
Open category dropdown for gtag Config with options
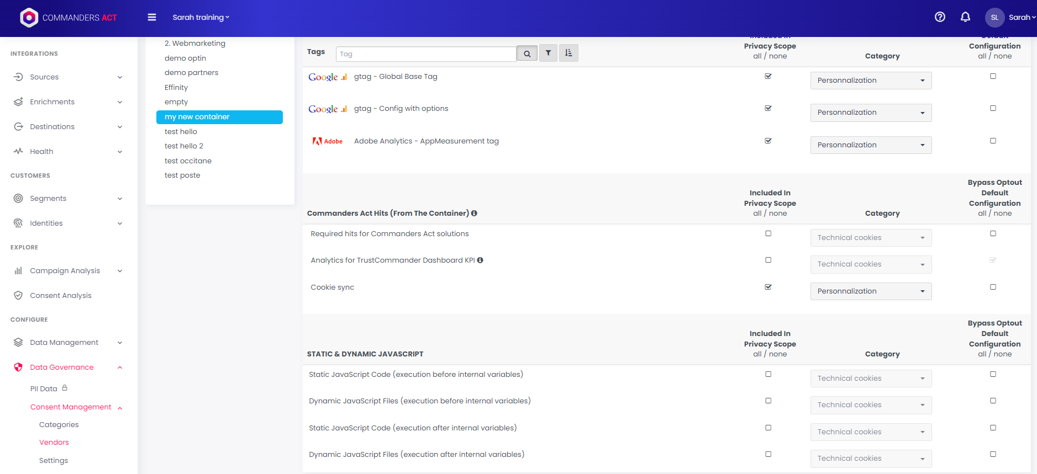tap(871, 113)
